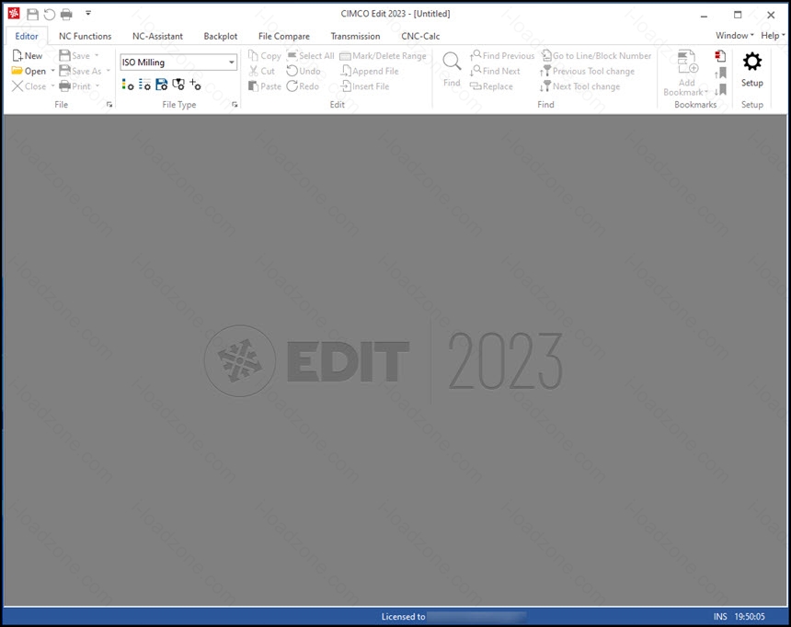Image resolution: width=791 pixels, height=627 pixels.
Task: Click the machine setup icon
Action: coord(178,85)
